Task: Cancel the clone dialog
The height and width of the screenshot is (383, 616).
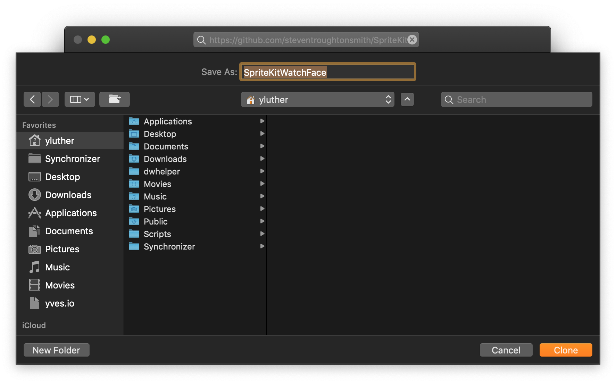Action: [506, 350]
